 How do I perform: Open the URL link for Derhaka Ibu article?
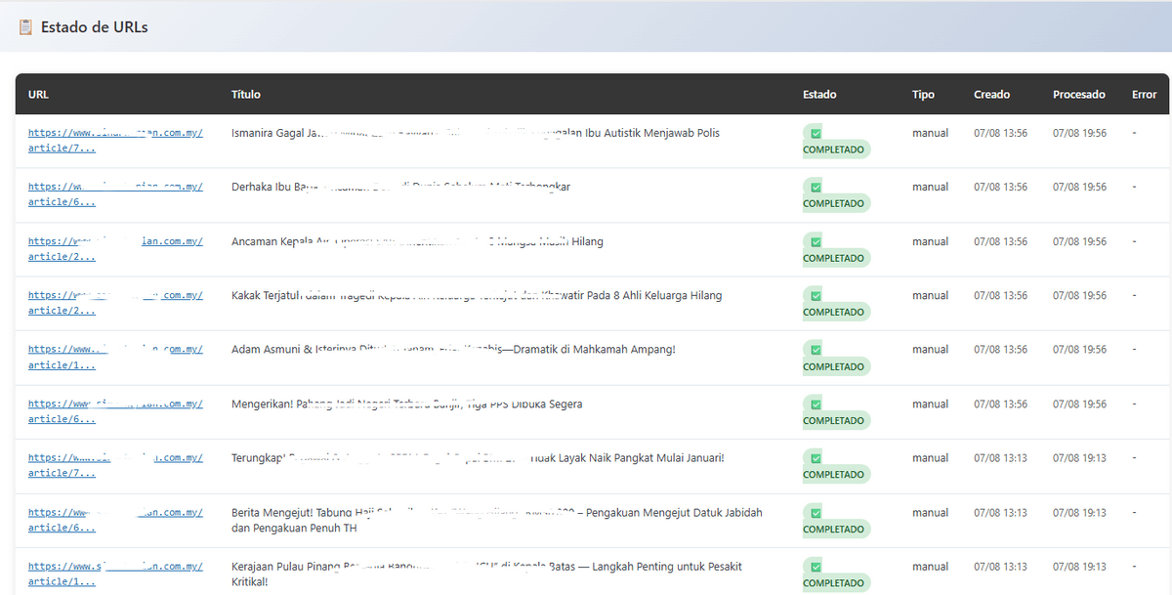[x=114, y=193]
